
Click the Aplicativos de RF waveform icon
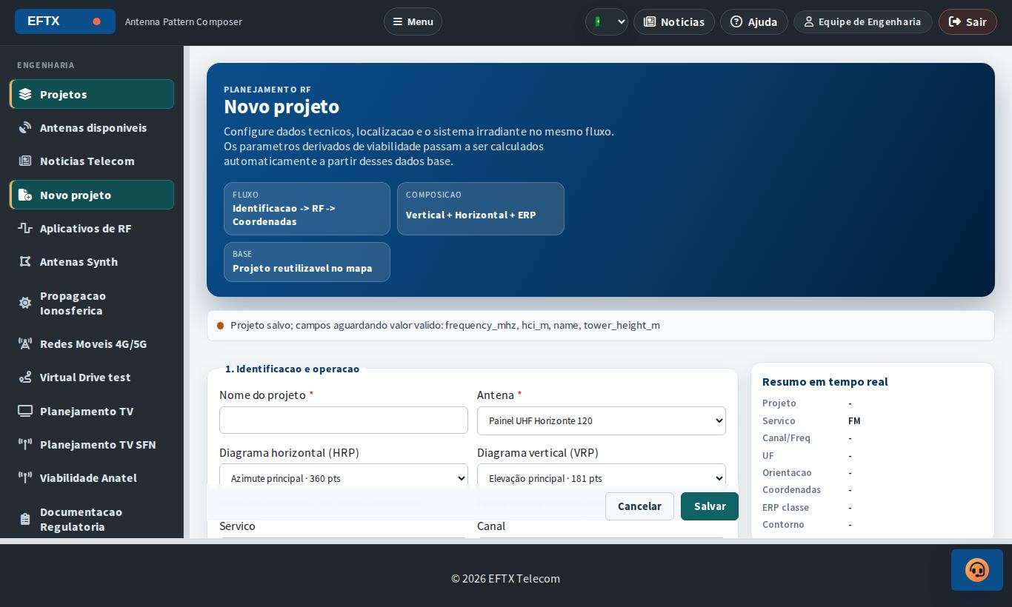(25, 228)
